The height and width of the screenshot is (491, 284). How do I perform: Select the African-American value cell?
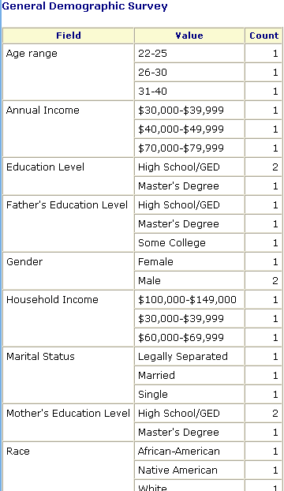tap(189, 452)
